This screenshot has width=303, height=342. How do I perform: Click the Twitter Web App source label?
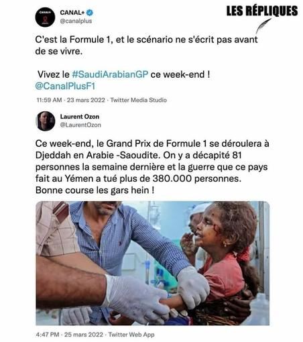(x=131, y=335)
